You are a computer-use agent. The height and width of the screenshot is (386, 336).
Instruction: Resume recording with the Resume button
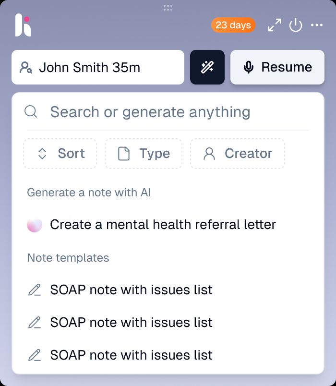point(277,67)
